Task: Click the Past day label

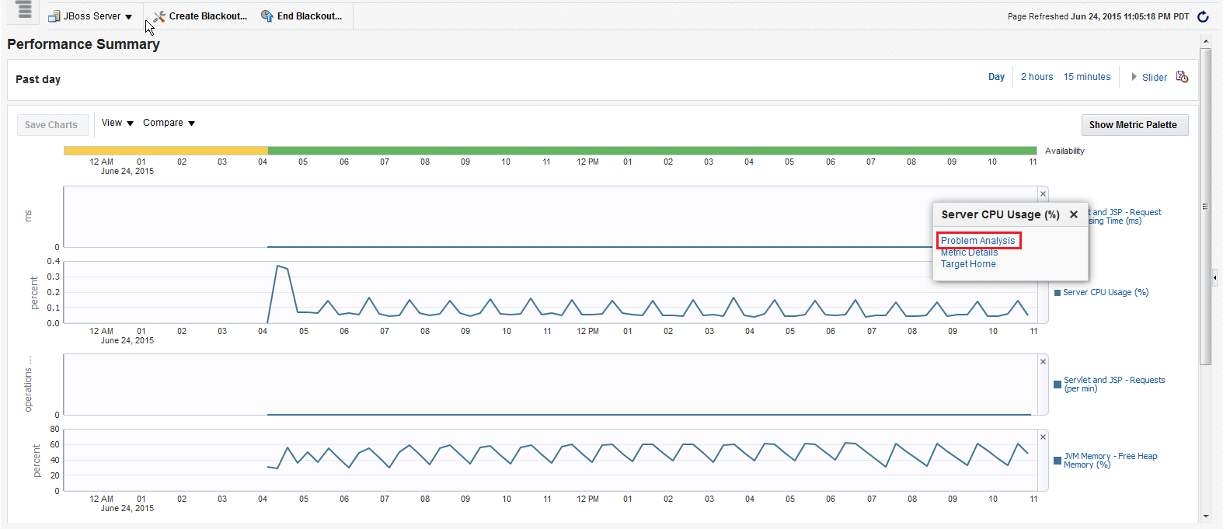Action: [x=38, y=79]
